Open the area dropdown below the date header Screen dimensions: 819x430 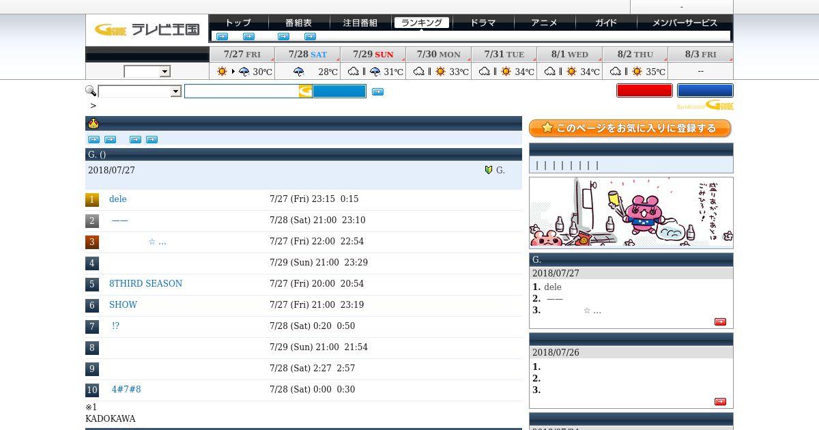pos(147,72)
